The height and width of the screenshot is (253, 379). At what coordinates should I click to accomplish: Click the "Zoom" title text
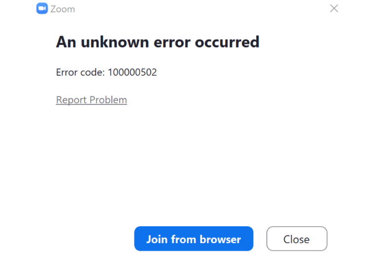point(63,9)
